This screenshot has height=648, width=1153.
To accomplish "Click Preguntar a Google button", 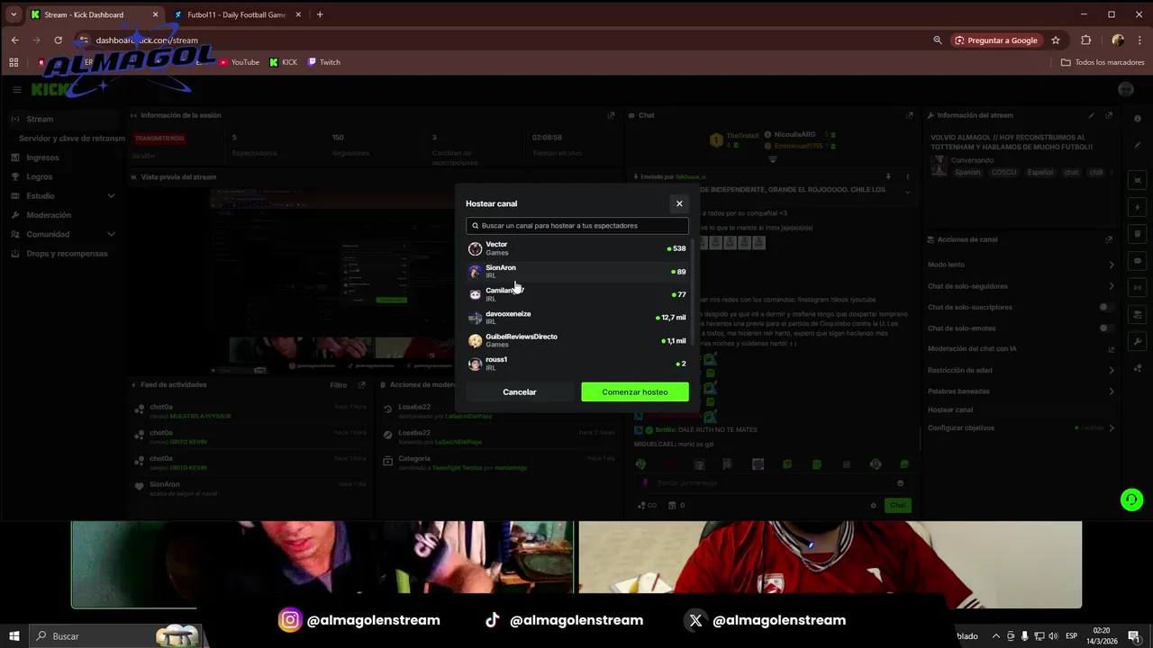I will coord(996,40).
